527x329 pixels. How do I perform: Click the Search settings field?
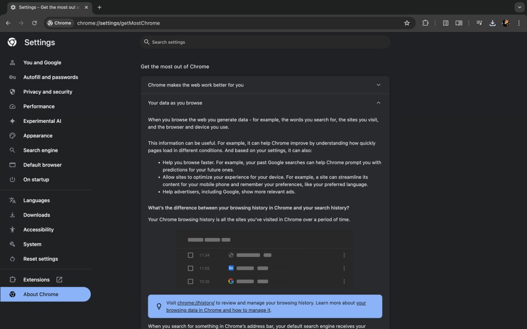[x=265, y=42]
